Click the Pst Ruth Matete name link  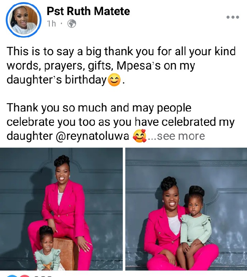(88, 11)
